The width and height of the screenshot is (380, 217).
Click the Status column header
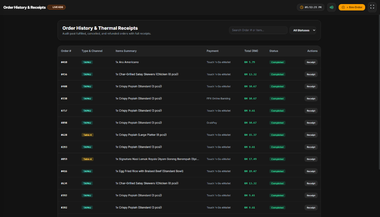click(x=273, y=51)
